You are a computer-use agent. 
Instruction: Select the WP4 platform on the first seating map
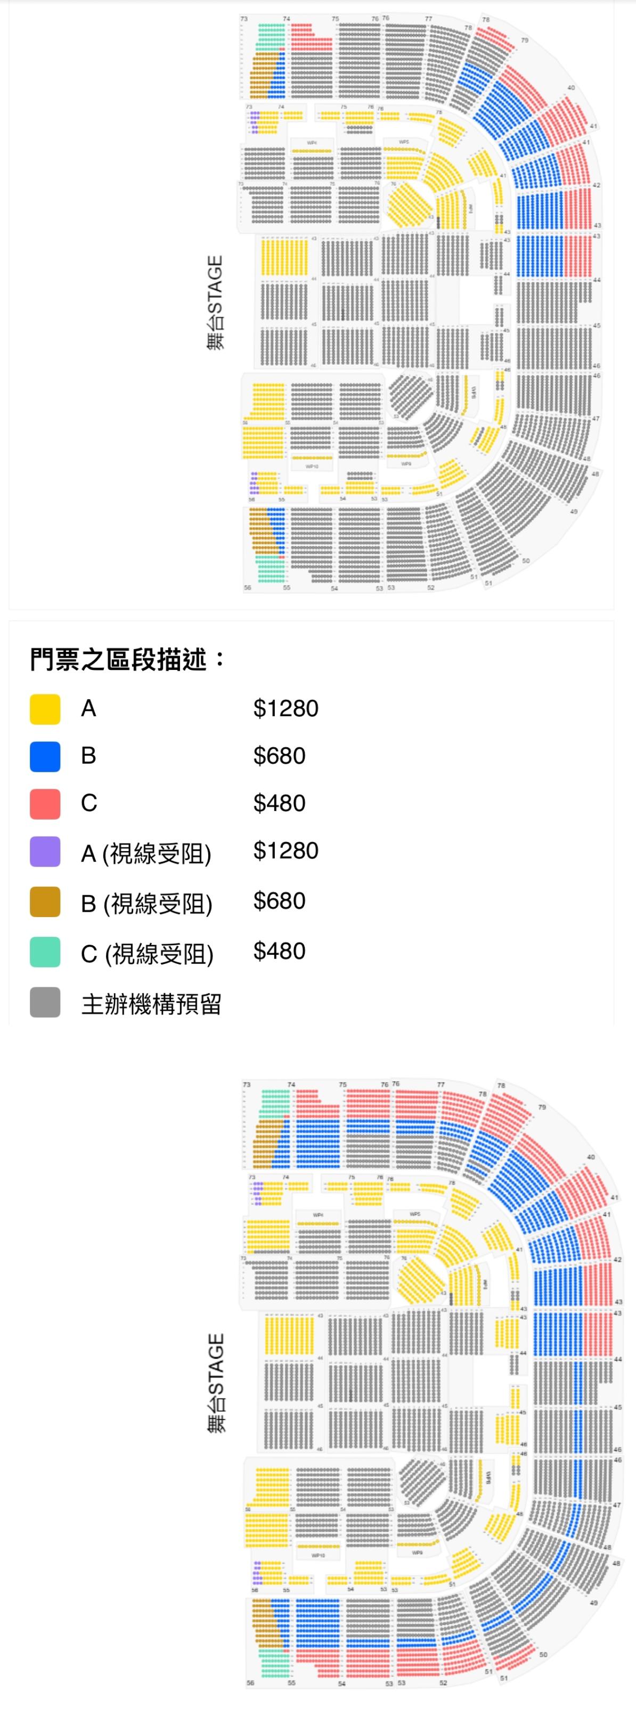click(x=312, y=143)
